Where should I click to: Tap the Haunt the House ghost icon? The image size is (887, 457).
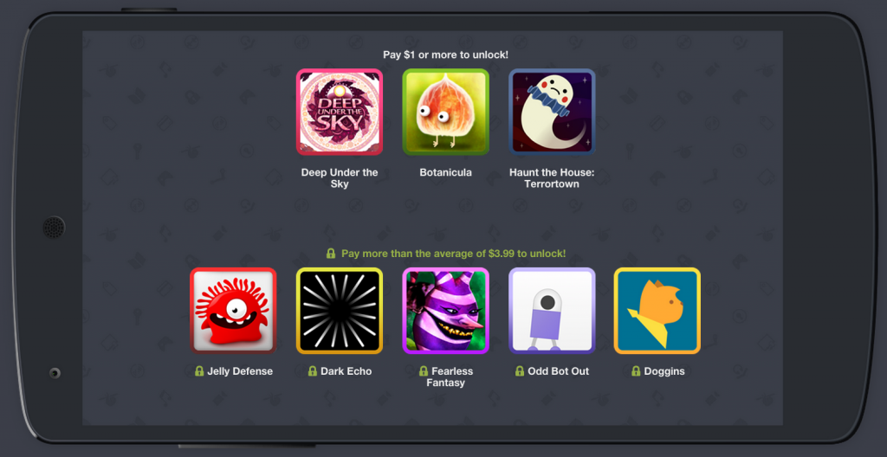click(x=552, y=112)
